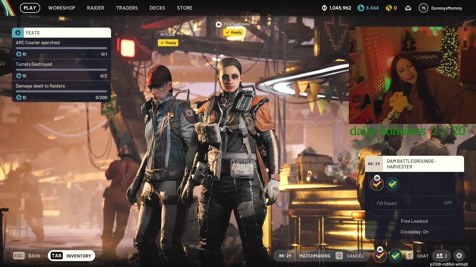Click the FEATS panel header icon
This screenshot has width=476, height=267.
pos(18,33)
